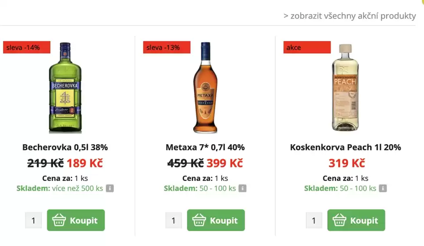Click info icon beside Metaxa stock status
Screen dimensions: 424x246
click(x=243, y=188)
